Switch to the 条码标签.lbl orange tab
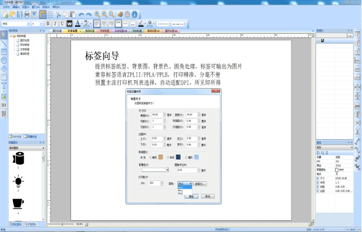 tap(154, 31)
